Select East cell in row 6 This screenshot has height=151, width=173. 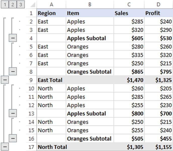tap(51, 55)
